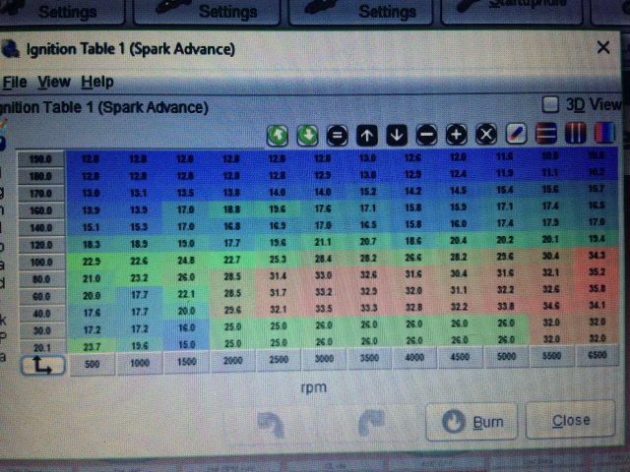Click the vertical-stripes interpolate icon

click(577, 134)
